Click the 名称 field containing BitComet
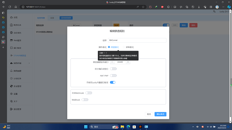The image size is (232, 130). 137,40
